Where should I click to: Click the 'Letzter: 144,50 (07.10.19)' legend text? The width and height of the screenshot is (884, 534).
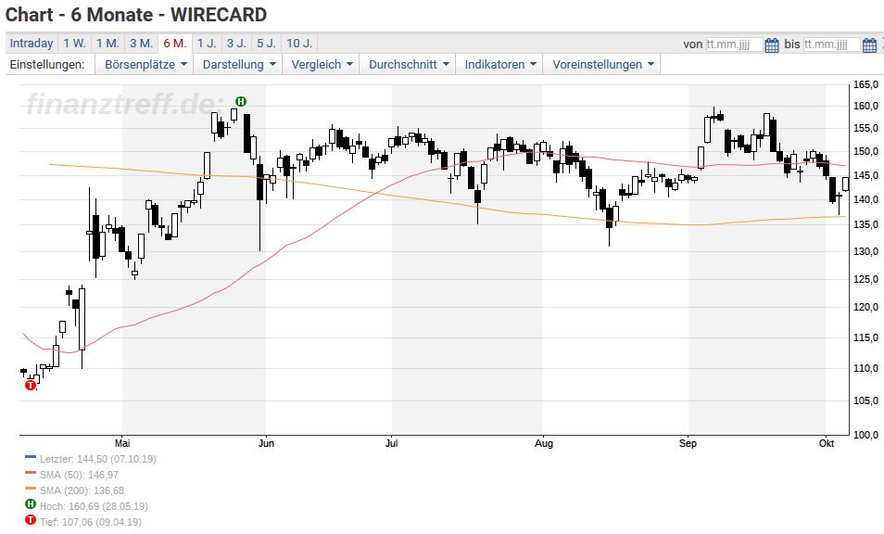tap(98, 460)
